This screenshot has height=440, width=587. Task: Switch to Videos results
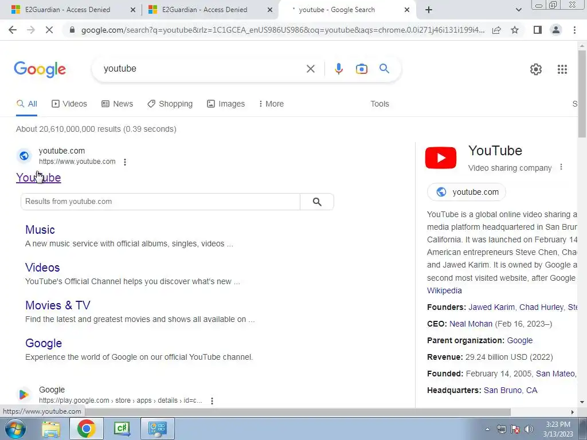click(x=69, y=104)
